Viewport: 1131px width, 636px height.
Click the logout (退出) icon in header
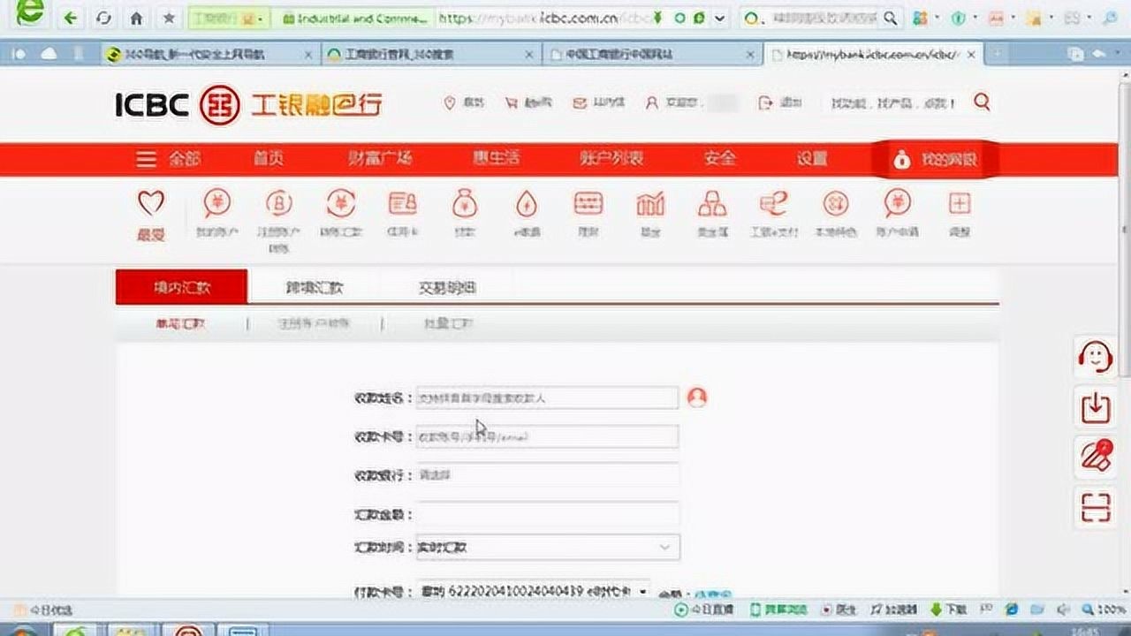point(765,103)
